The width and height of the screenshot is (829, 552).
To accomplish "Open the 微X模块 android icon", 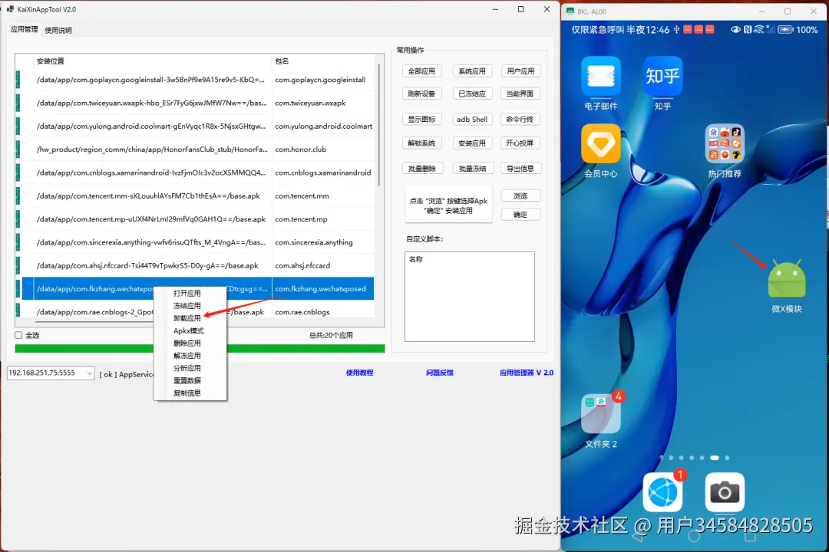I will point(786,279).
